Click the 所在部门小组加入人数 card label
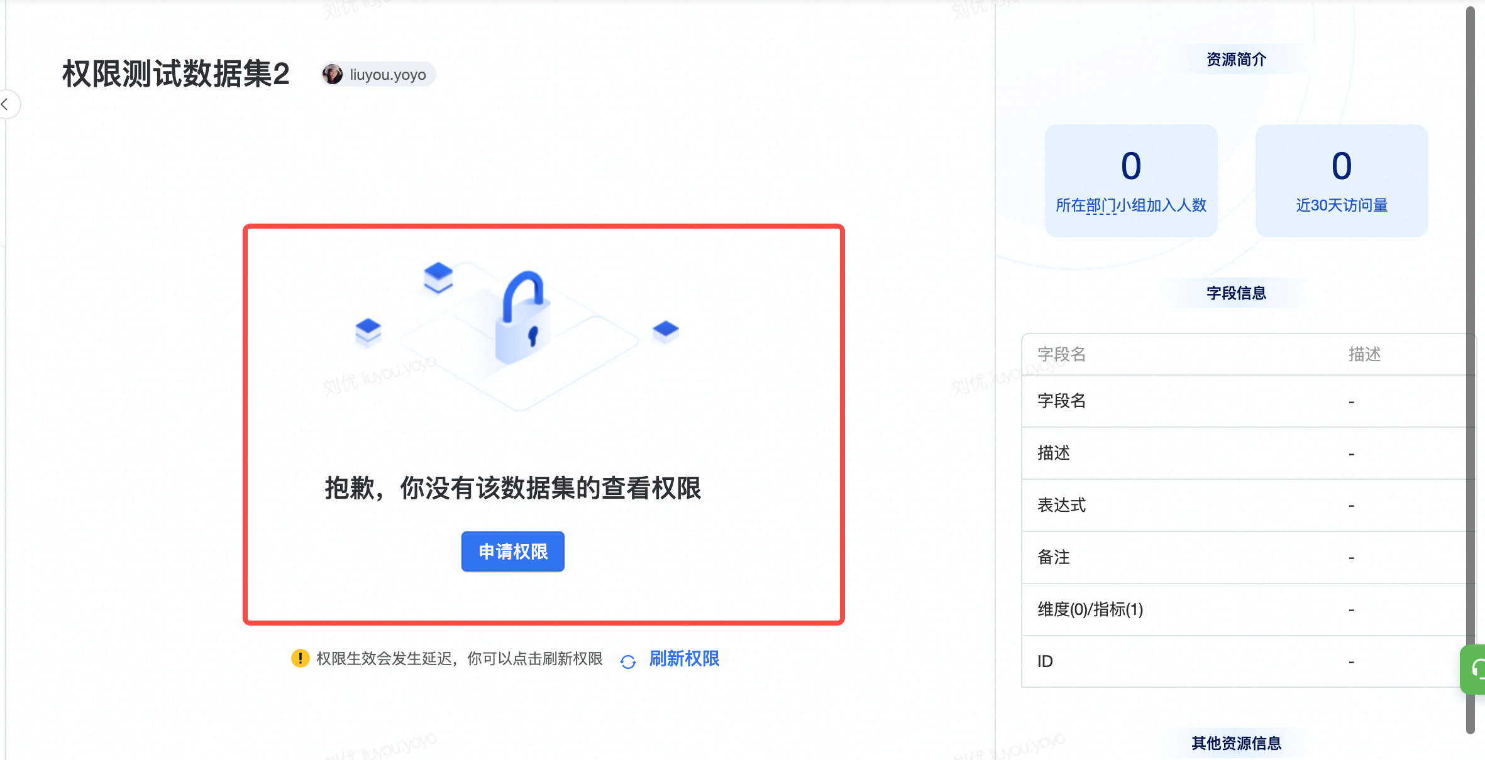Viewport: 1485px width, 760px height. pyautogui.click(x=1131, y=205)
